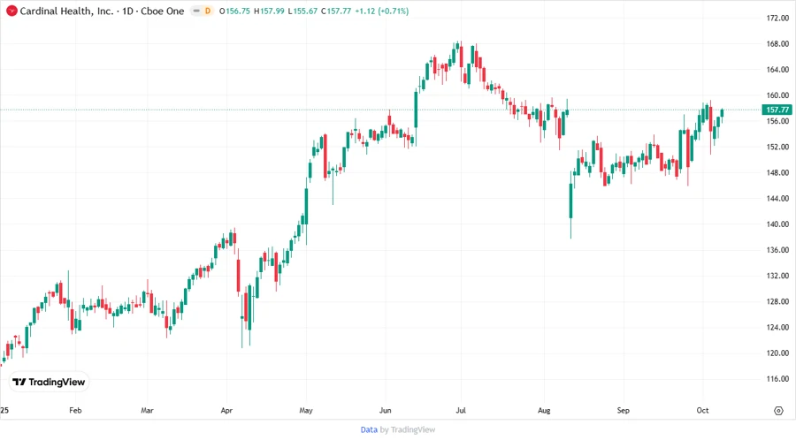Click the 168.00 level on price axis
This screenshot has height=440, width=796.
click(x=777, y=44)
